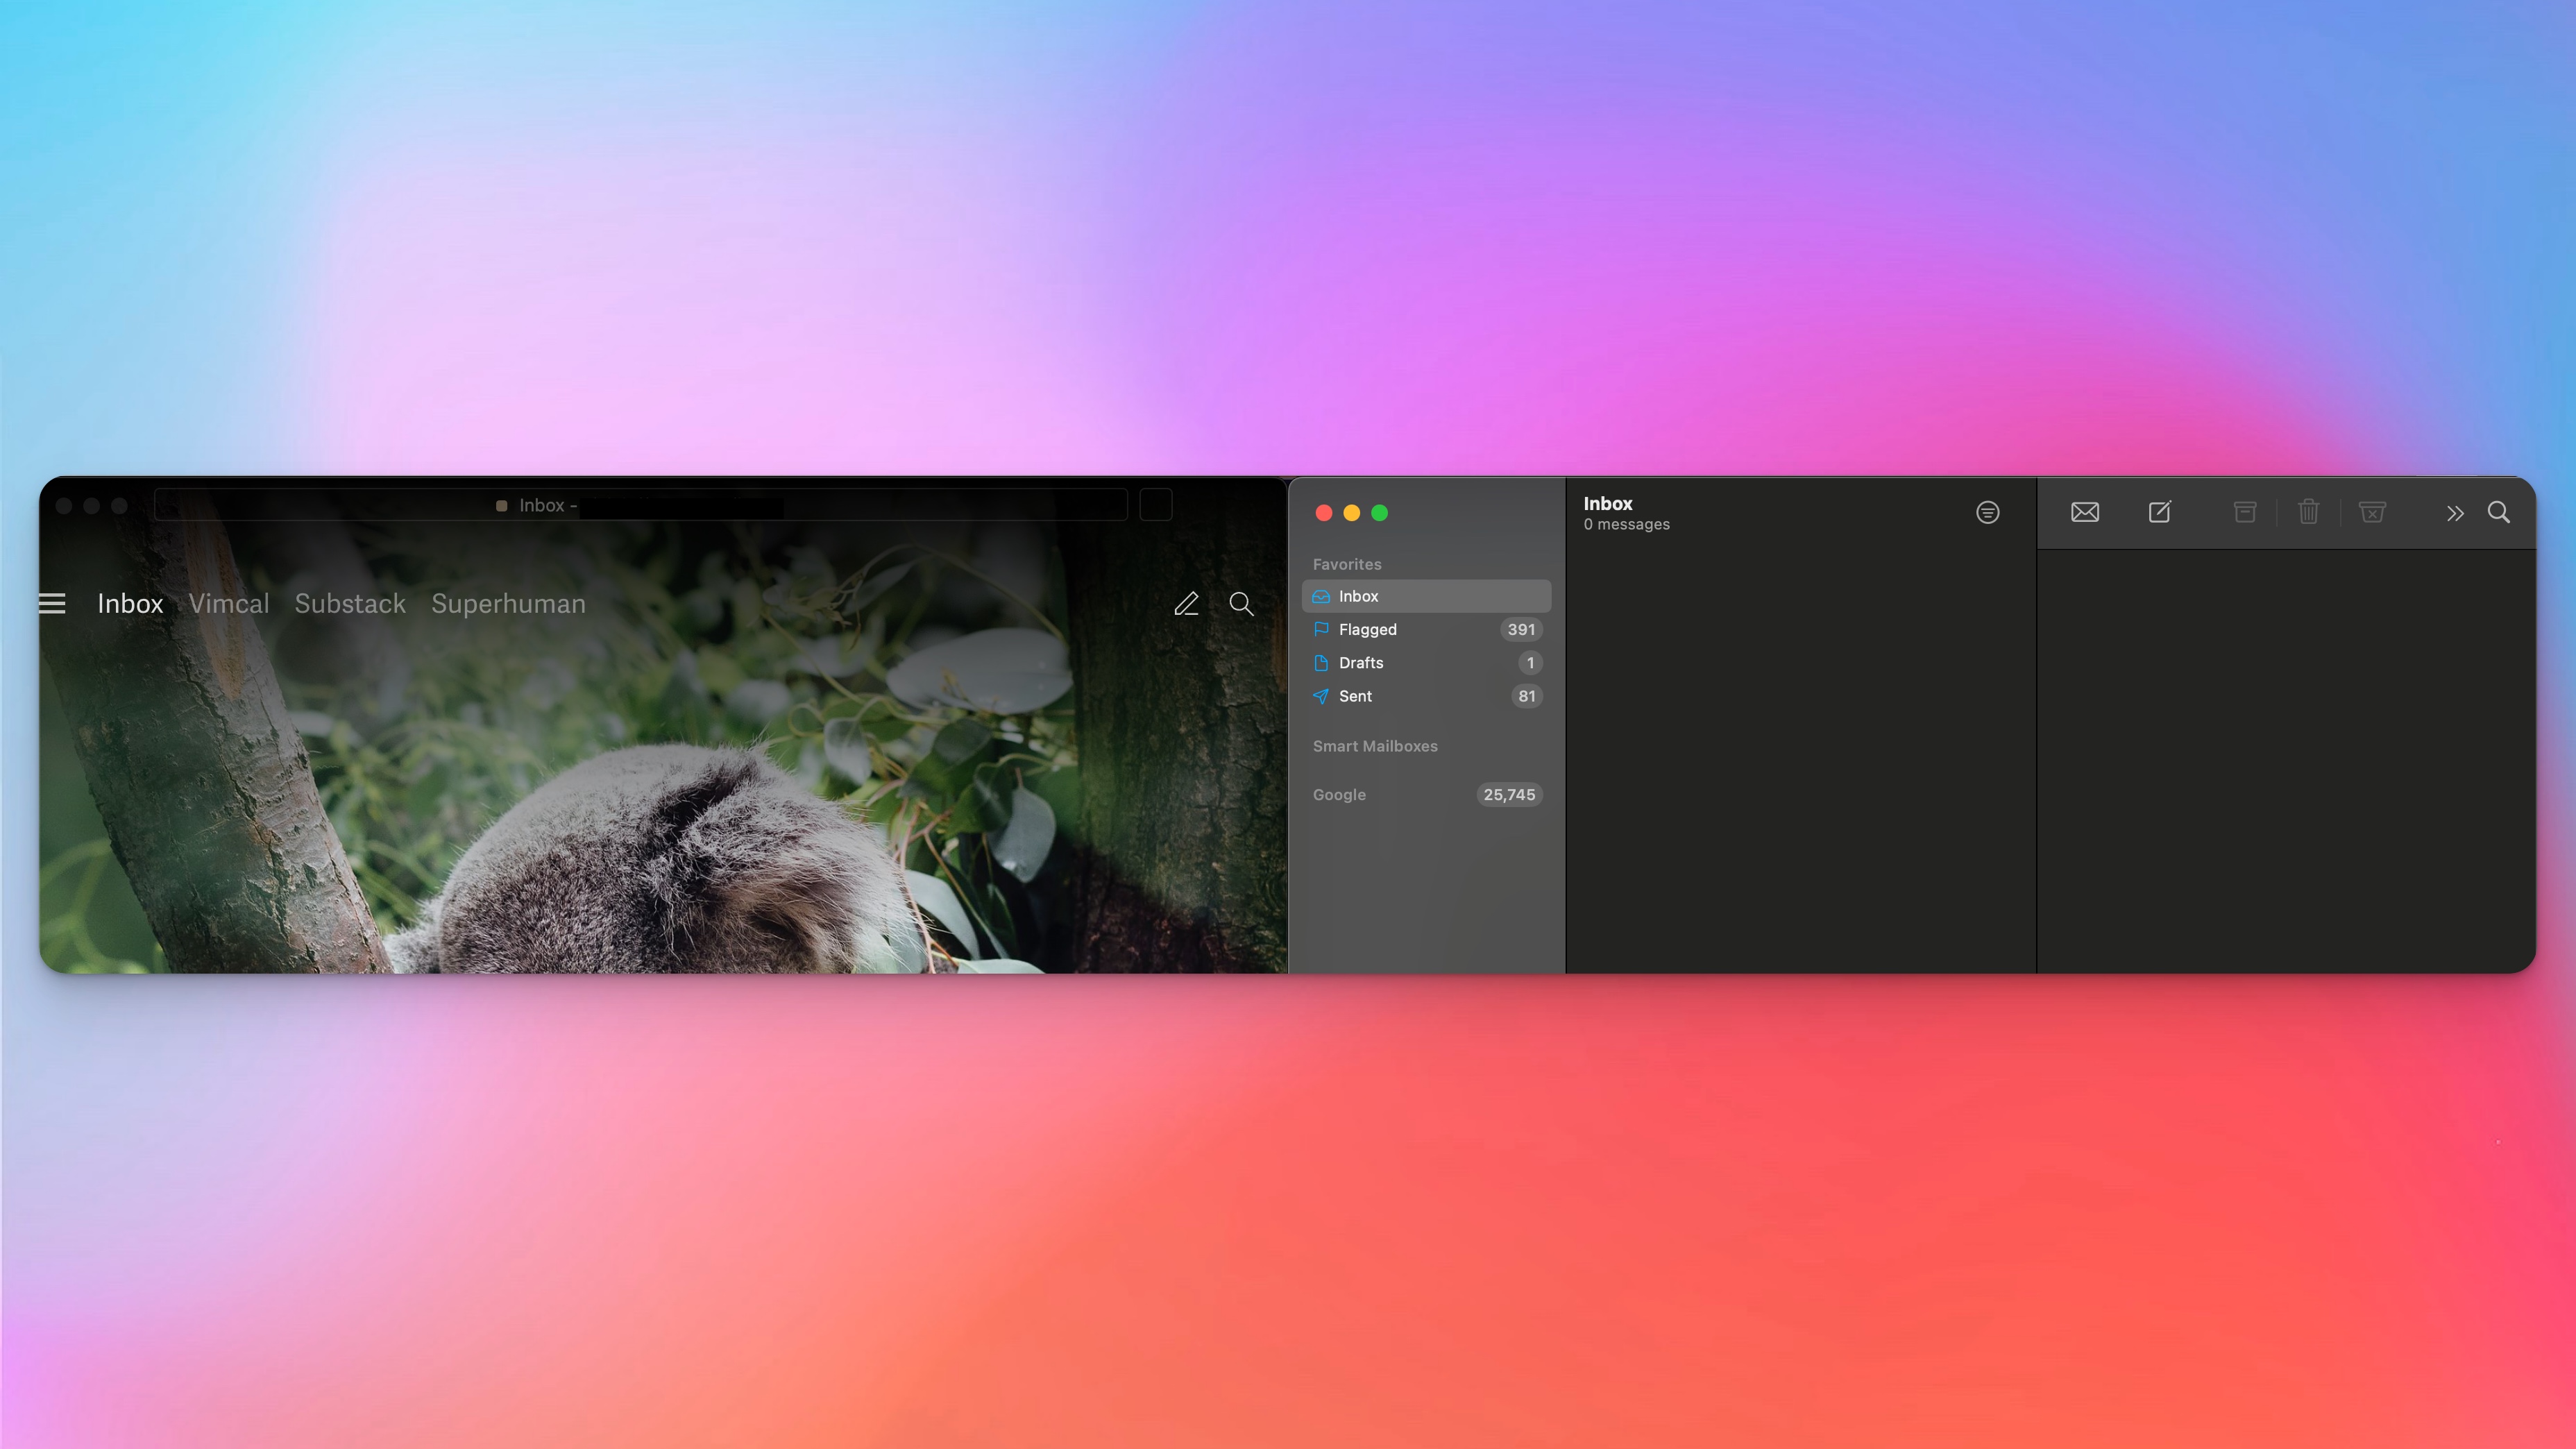Archive a message using the archive box icon
This screenshot has width=2576, height=1449.
[x=2245, y=512]
